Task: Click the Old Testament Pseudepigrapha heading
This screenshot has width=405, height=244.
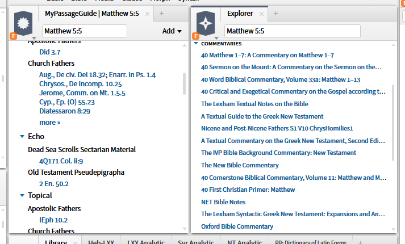Action: pos(76,173)
